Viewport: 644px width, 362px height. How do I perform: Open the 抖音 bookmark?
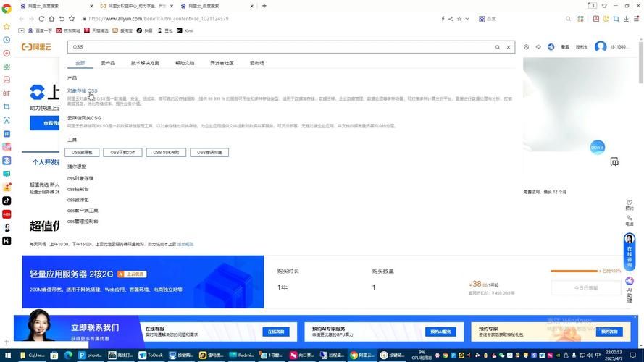(145, 31)
